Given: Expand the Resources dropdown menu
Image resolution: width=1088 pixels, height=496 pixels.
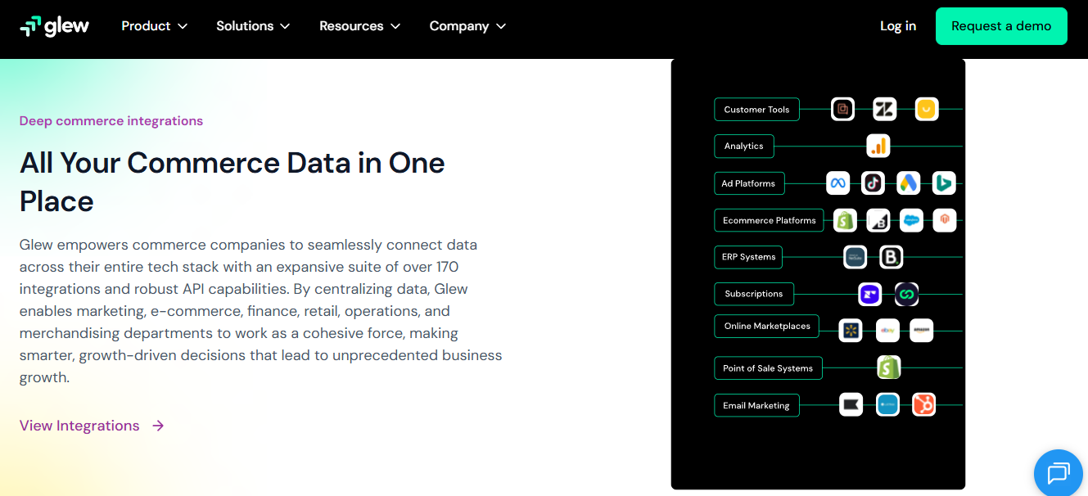Looking at the screenshot, I should [x=360, y=26].
